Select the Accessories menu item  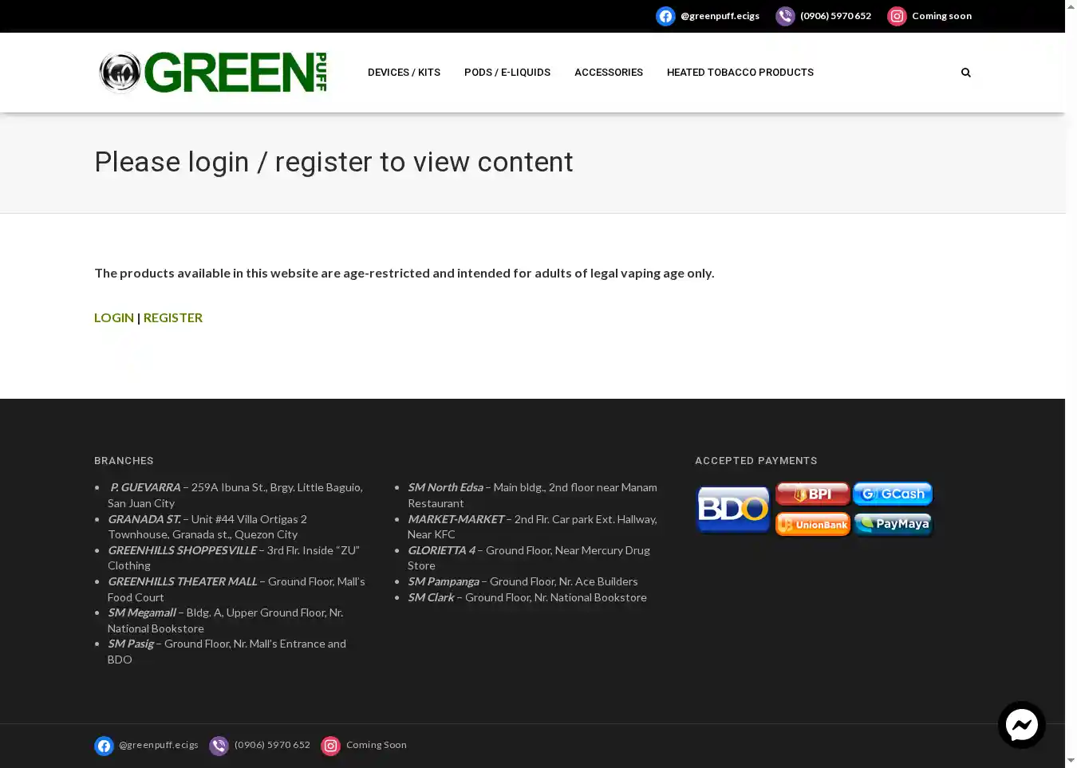pos(609,73)
